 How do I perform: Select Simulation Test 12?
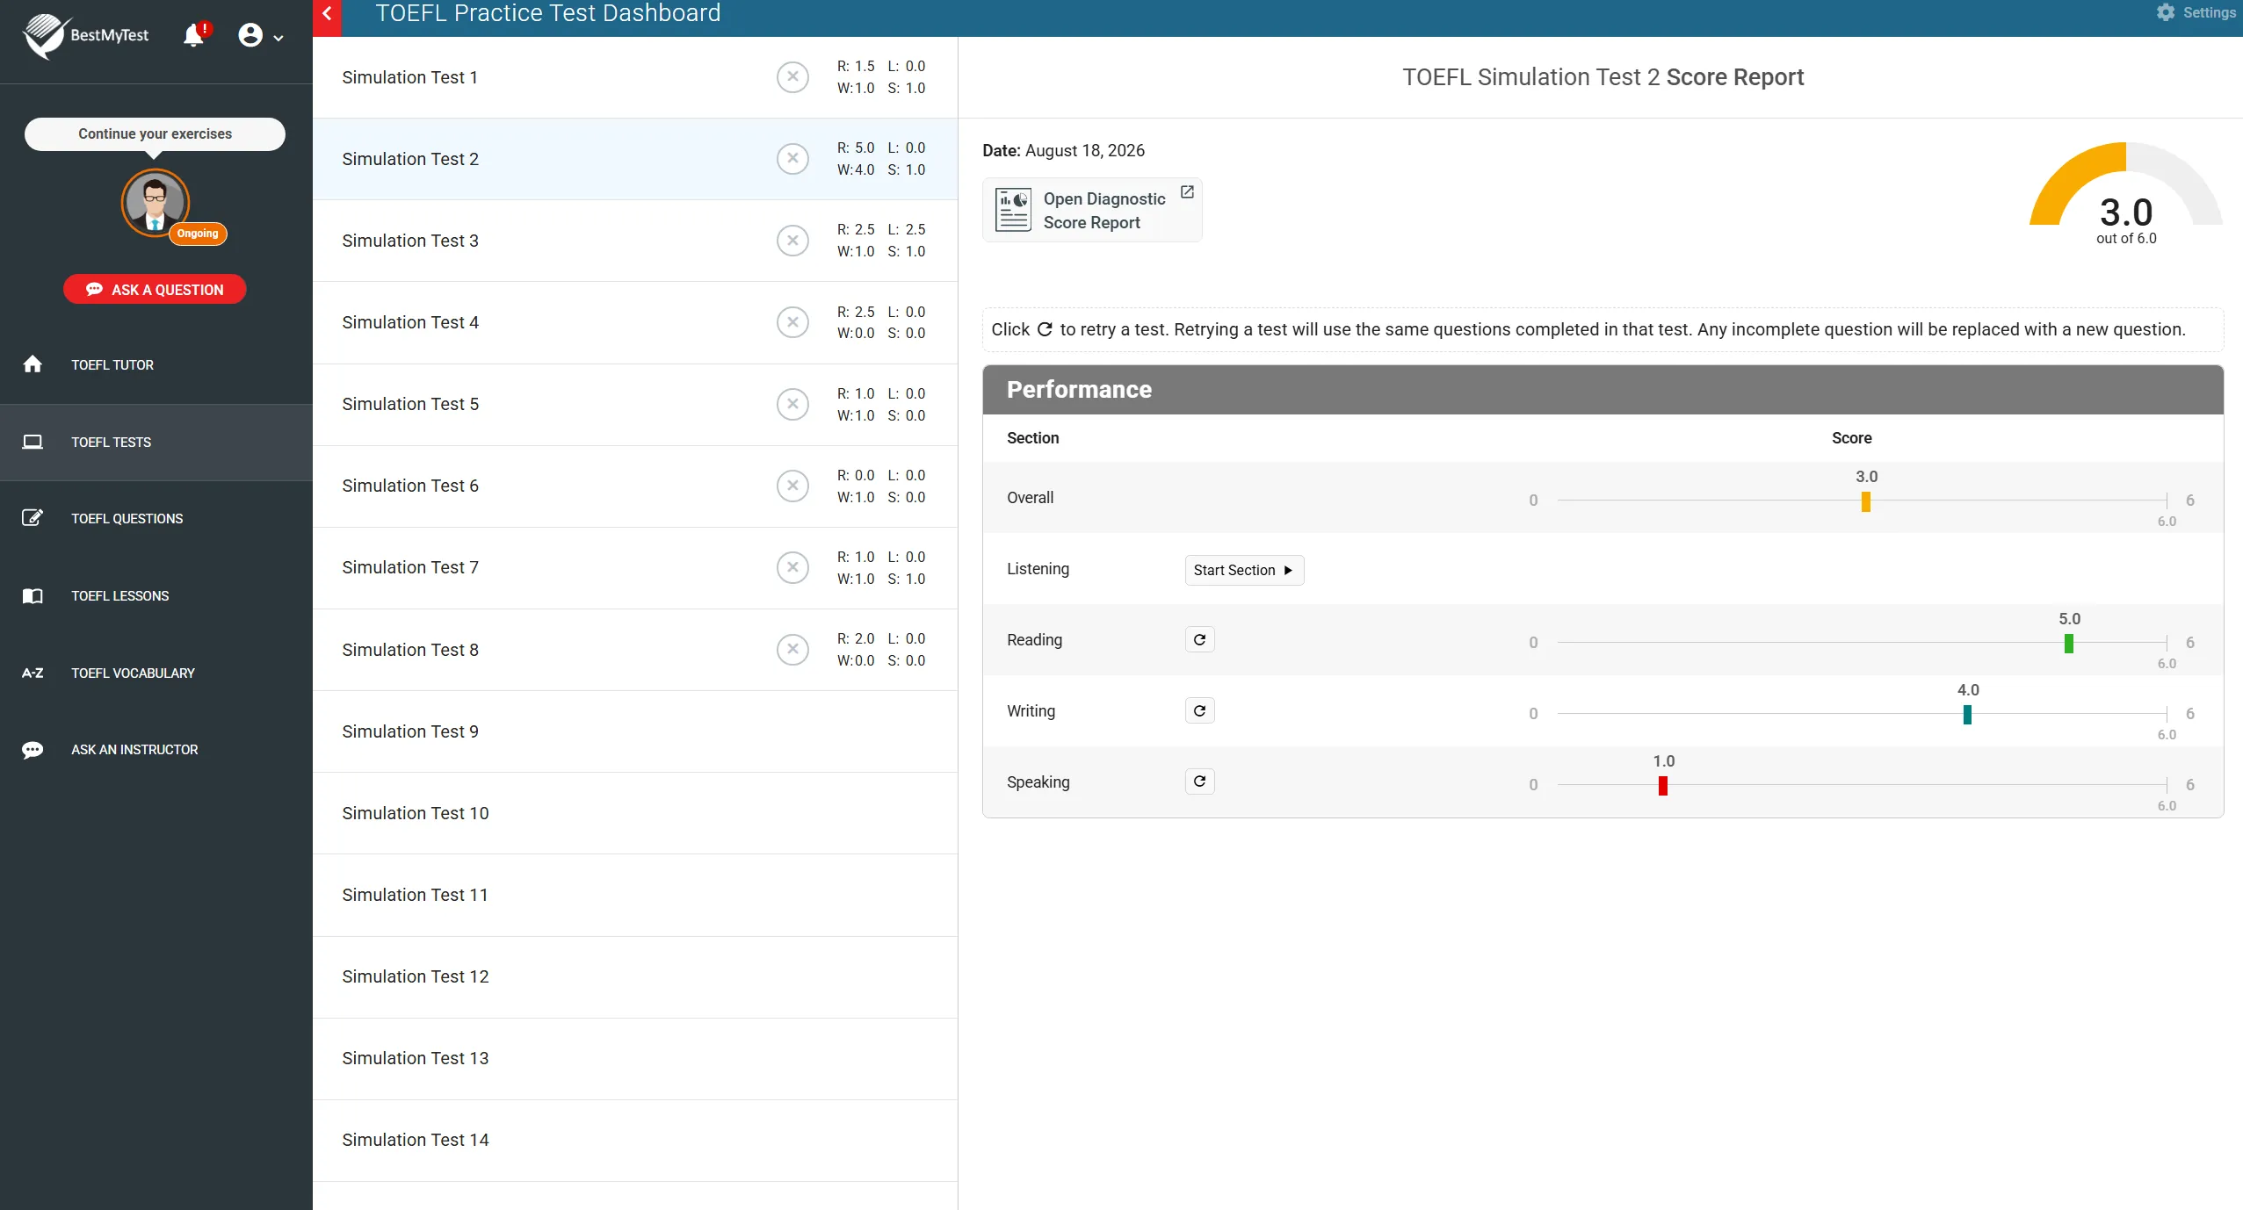634,976
